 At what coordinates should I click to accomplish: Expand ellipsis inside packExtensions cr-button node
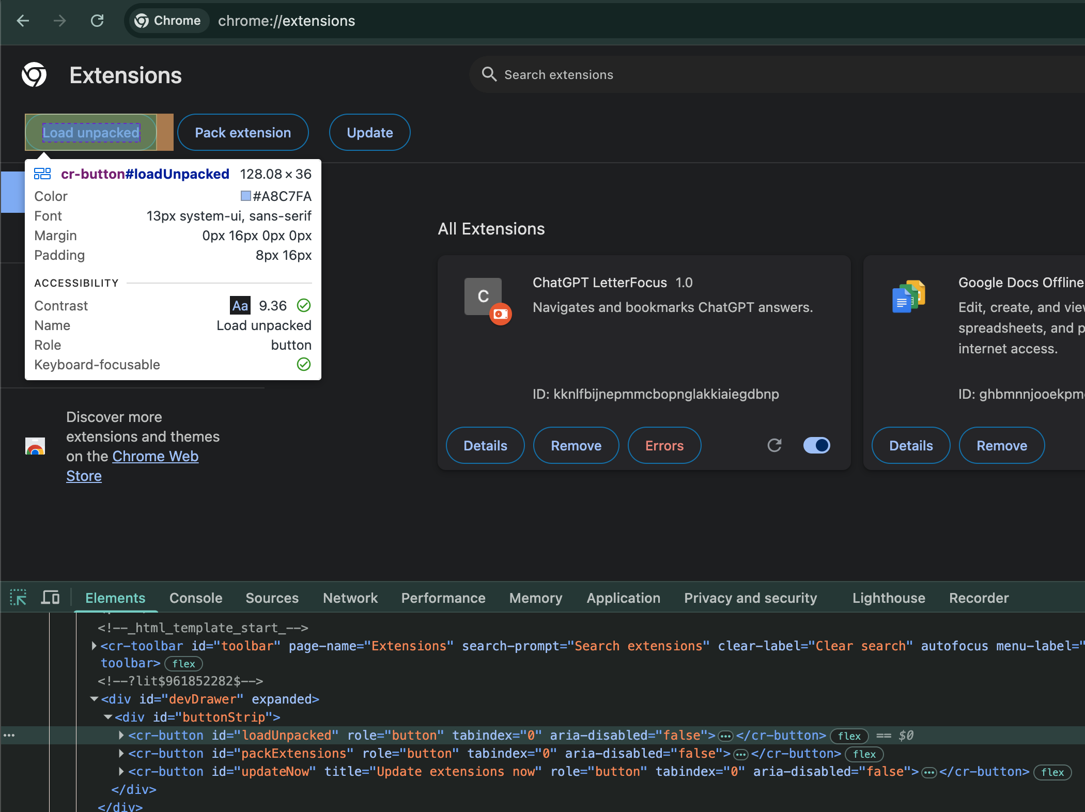(741, 754)
